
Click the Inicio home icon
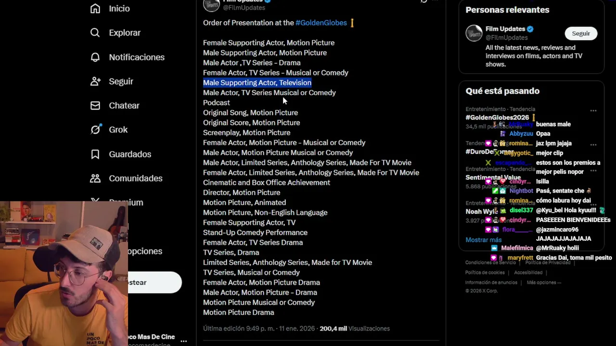click(95, 9)
